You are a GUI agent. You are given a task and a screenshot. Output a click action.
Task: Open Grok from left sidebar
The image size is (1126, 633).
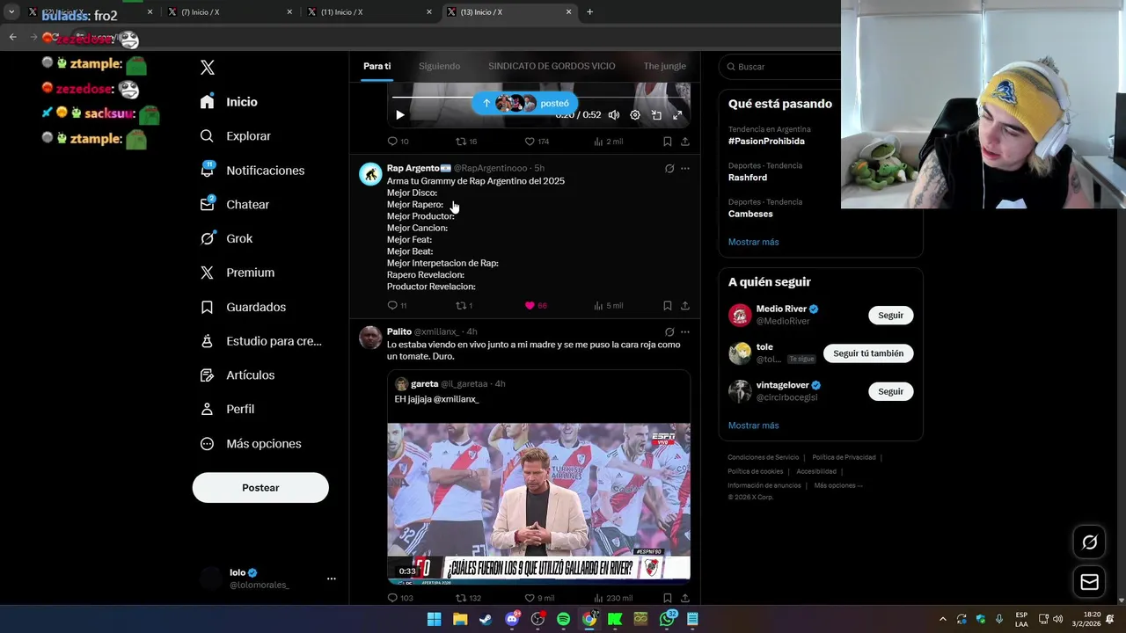pyautogui.click(x=226, y=238)
